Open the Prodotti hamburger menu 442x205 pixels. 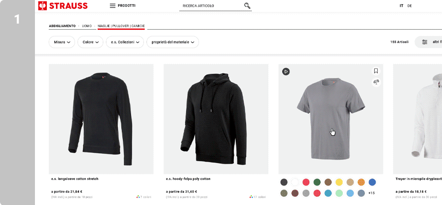[x=122, y=6]
